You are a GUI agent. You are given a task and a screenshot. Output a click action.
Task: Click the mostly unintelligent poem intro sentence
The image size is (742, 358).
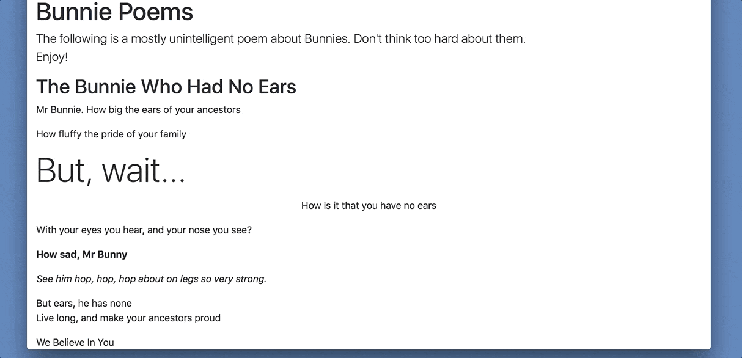(x=281, y=38)
